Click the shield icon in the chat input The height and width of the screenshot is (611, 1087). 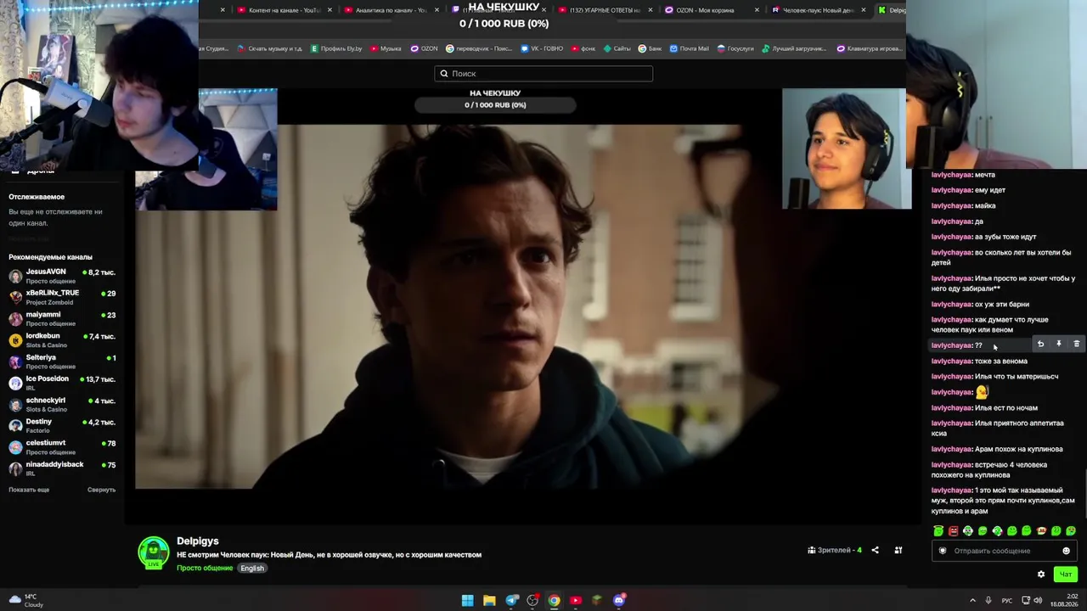click(x=942, y=551)
